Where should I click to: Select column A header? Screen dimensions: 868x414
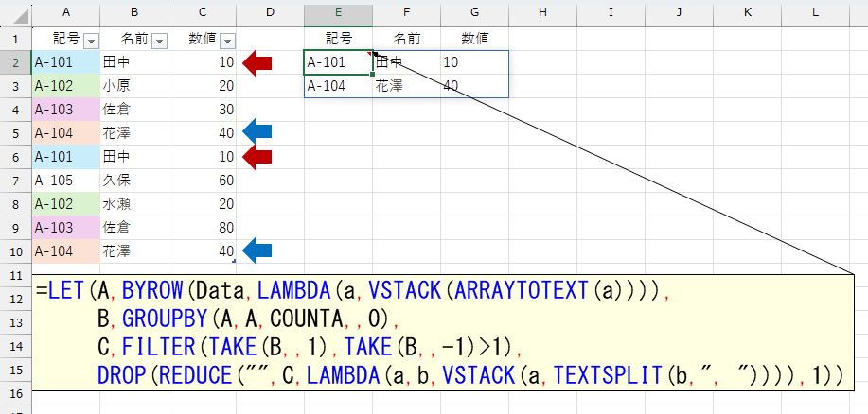pos(66,15)
